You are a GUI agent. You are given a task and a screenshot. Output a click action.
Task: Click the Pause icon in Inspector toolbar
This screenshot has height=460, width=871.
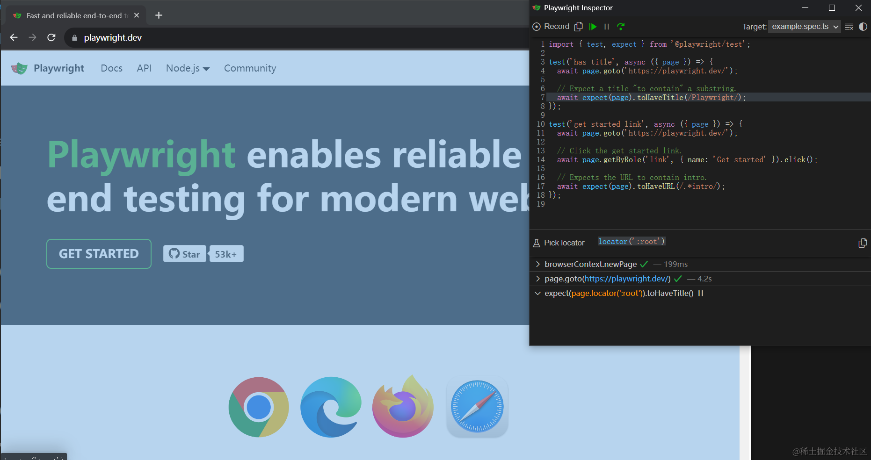607,27
